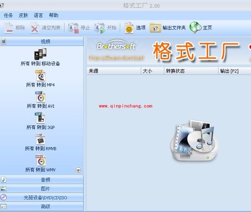251x212 pixels.
Task: Click the 转换状态 (Status) column header
Action: coord(191,71)
